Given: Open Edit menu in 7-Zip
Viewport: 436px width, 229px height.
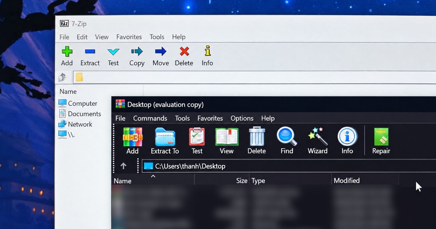Looking at the screenshot, I should point(82,37).
